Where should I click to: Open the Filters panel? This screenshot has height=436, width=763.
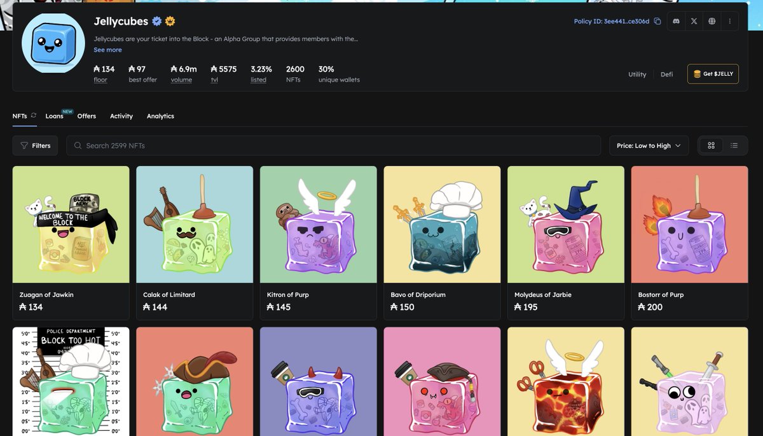point(36,146)
